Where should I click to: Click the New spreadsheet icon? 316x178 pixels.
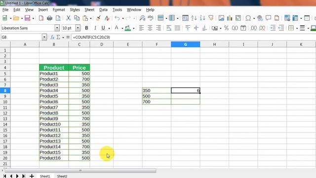pos(4,18)
